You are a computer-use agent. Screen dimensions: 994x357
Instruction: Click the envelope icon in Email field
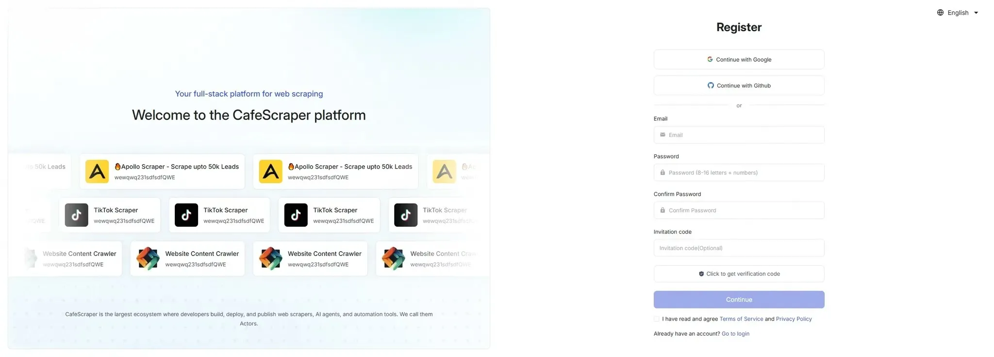[x=663, y=135]
